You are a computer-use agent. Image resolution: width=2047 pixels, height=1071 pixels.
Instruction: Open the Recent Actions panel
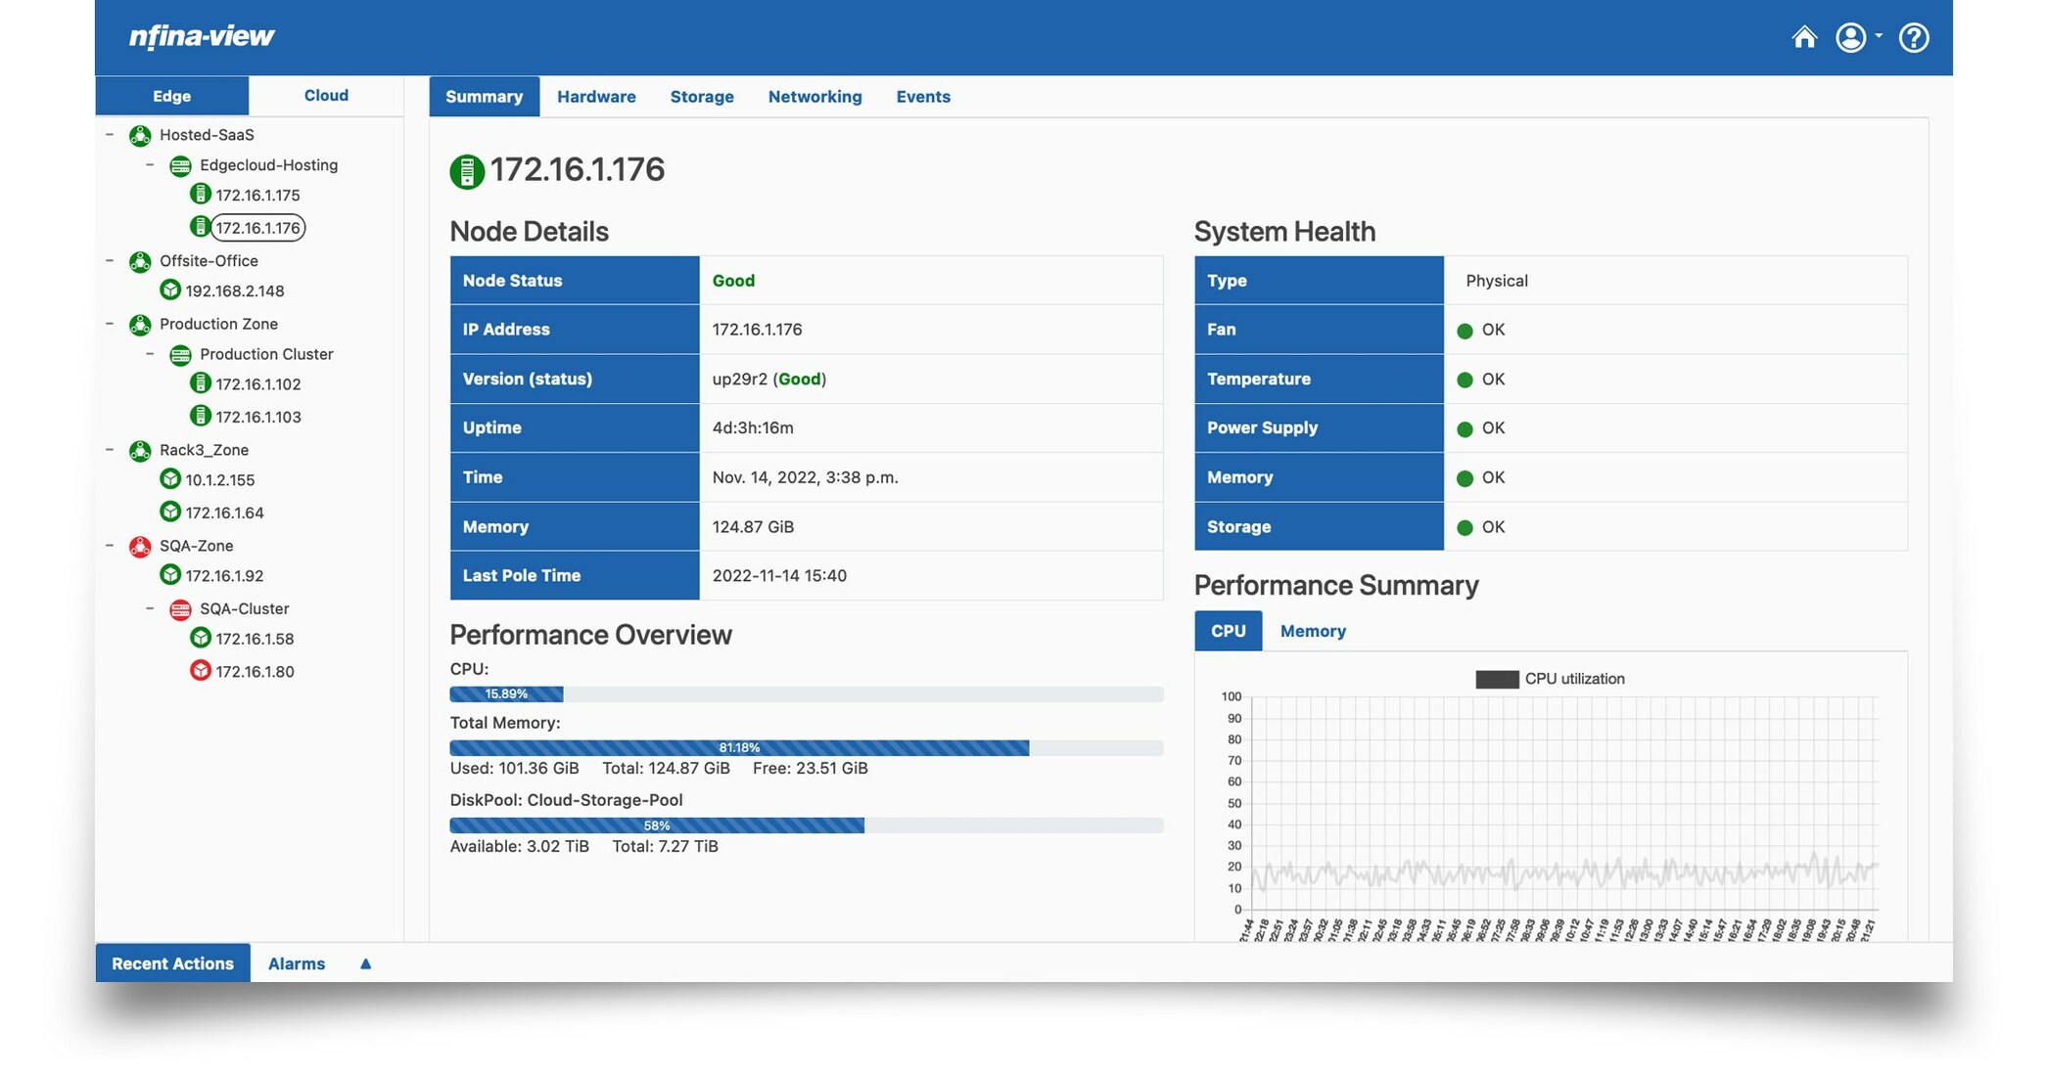click(x=172, y=963)
